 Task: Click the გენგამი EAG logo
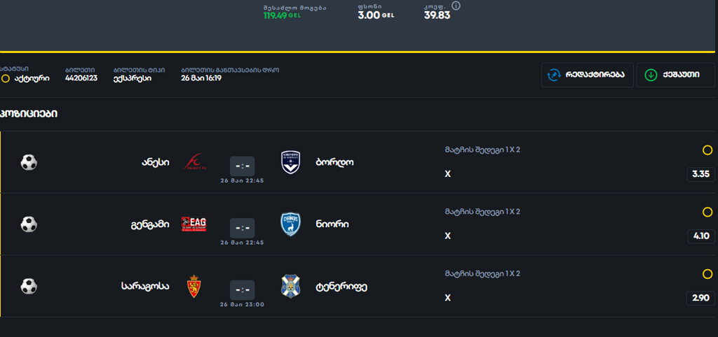pyautogui.click(x=194, y=224)
